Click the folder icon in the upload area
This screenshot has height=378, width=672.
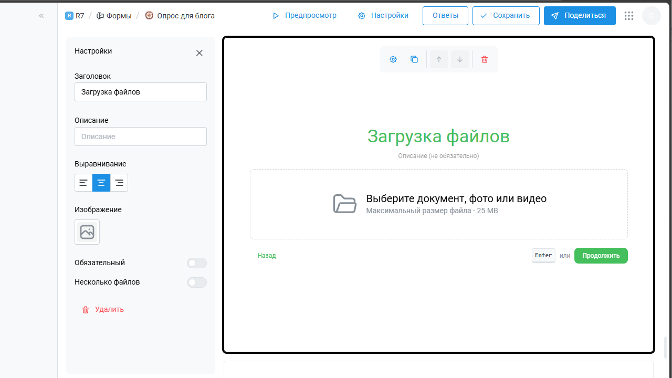coord(345,204)
